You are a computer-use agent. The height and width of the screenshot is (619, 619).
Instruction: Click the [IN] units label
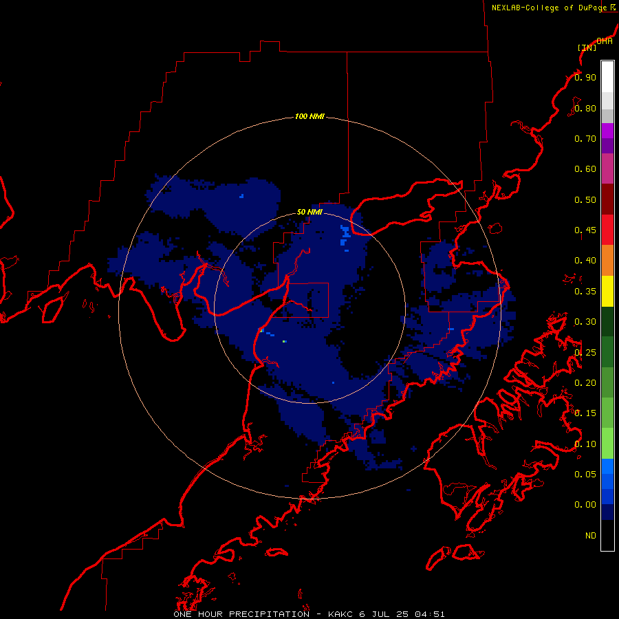[587, 47]
